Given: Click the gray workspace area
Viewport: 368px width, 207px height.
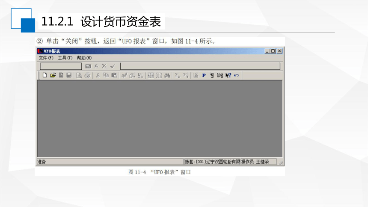Looking at the screenshot, I should pos(160,118).
